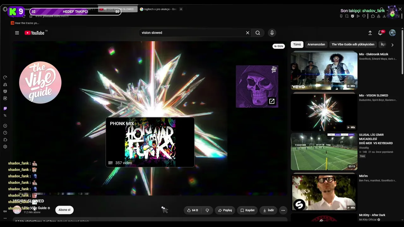Bookmark the page with the heart icon

point(364,16)
